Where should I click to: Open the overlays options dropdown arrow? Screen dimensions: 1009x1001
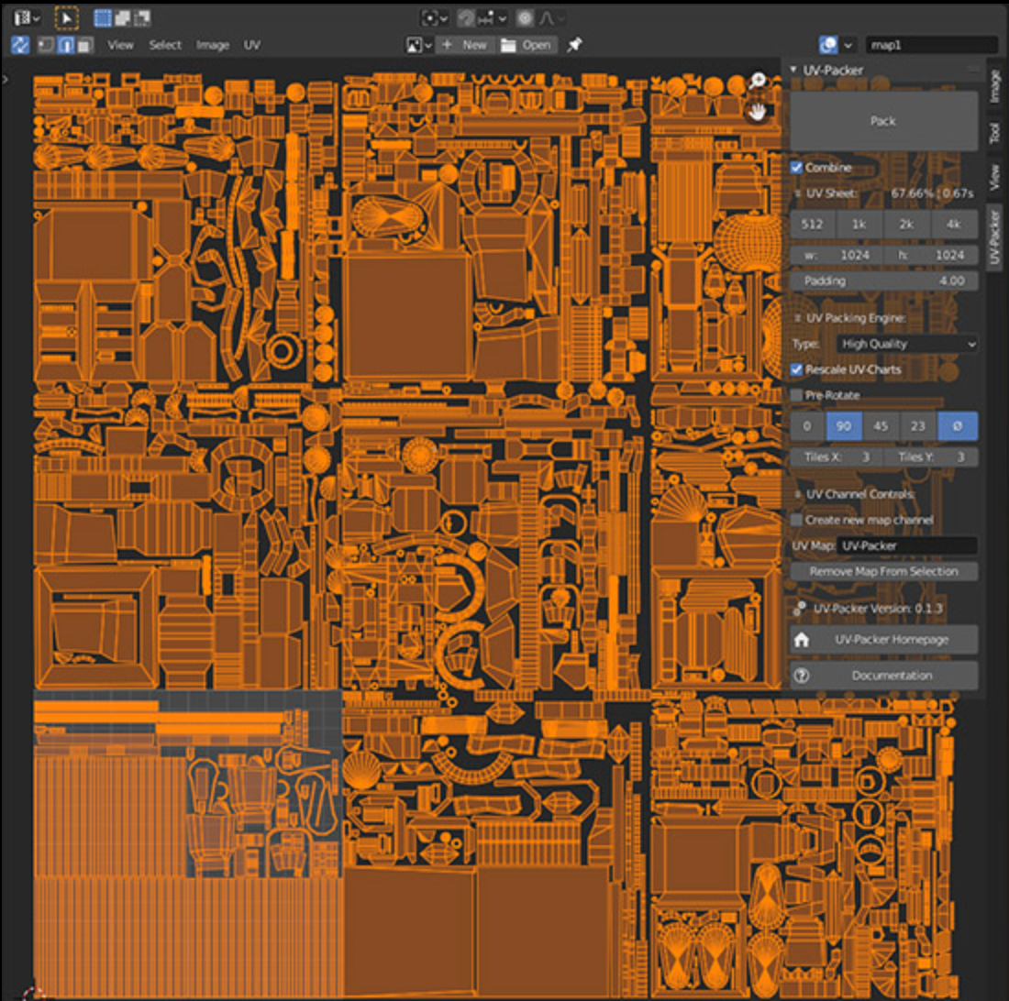tap(848, 45)
